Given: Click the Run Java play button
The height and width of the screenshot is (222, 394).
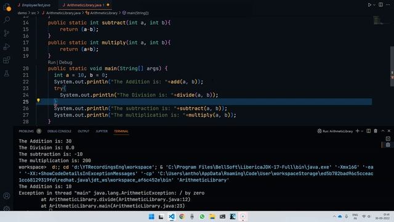Looking at the screenshot, I should pyautogui.click(x=369, y=5).
